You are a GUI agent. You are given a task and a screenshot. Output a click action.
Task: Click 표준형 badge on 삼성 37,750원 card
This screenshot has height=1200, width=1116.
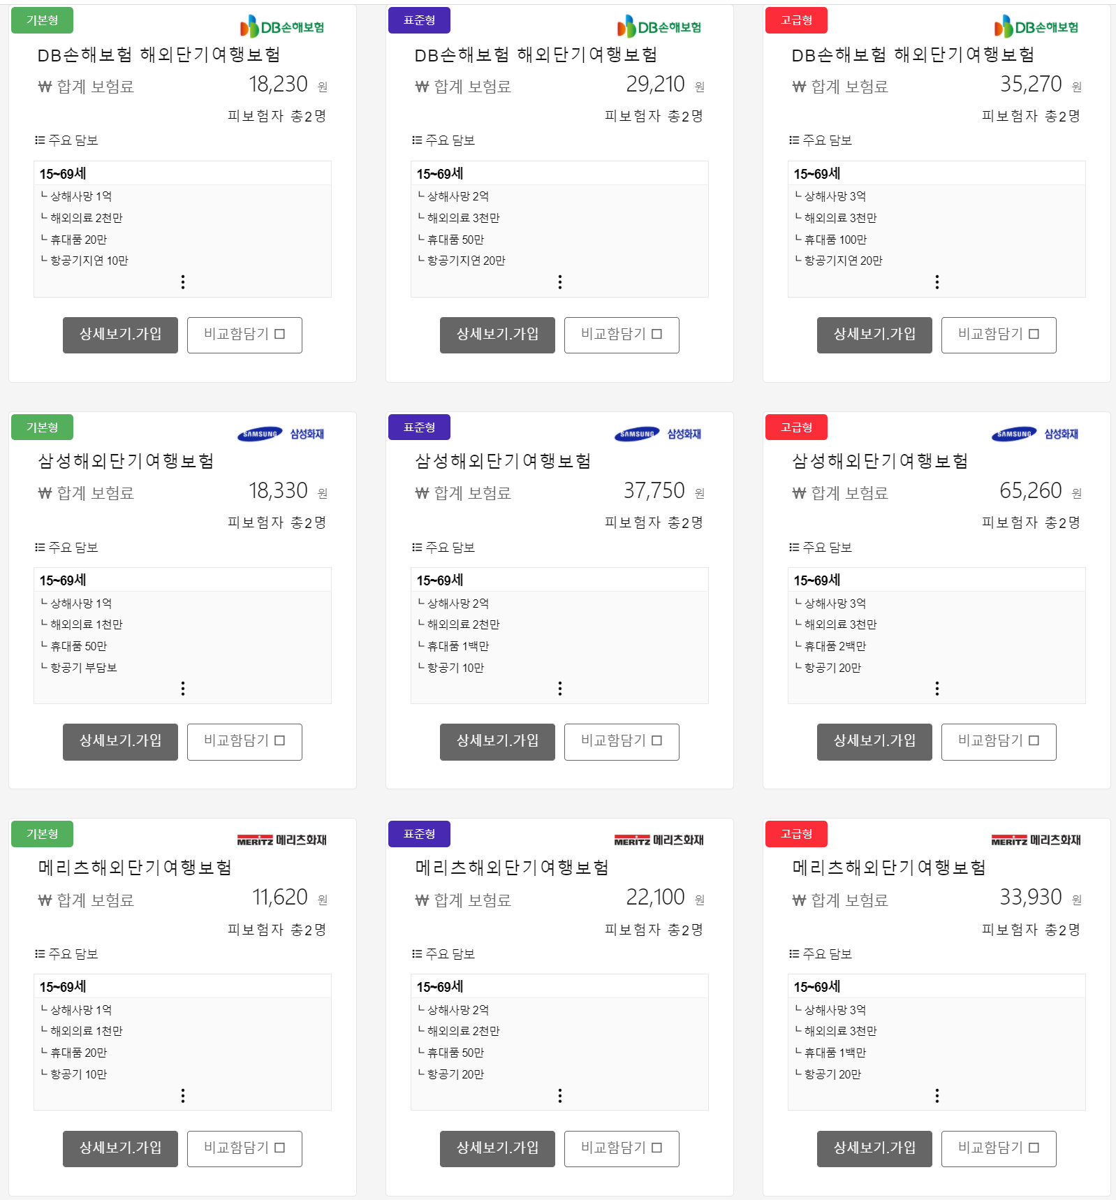point(419,427)
